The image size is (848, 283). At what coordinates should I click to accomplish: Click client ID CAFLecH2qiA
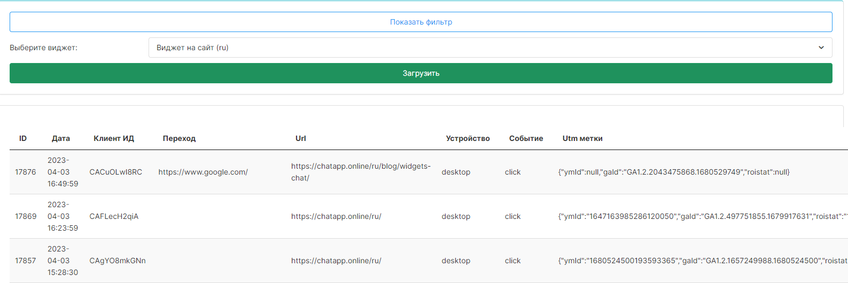point(114,216)
